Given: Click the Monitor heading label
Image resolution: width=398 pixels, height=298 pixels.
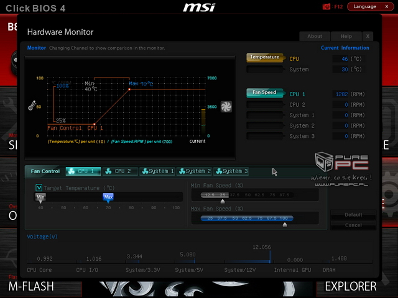Looking at the screenshot, I should click(x=37, y=48).
